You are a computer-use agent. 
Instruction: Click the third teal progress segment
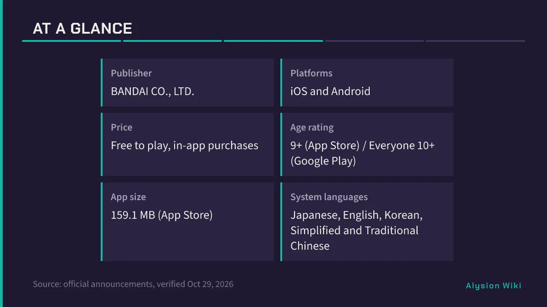tap(273, 41)
